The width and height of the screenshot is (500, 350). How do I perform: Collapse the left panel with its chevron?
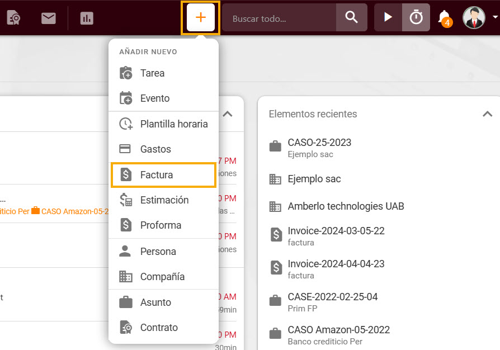tap(228, 113)
